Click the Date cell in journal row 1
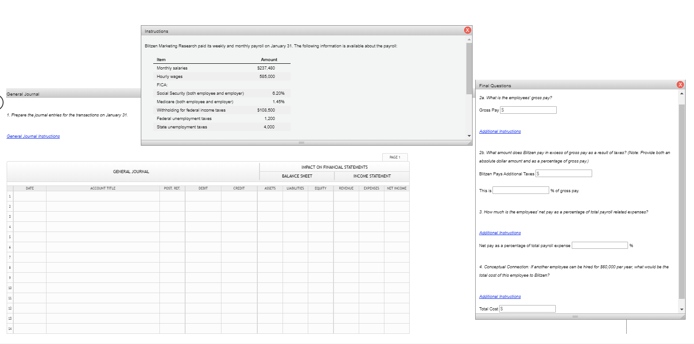The width and height of the screenshot is (694, 344). (x=30, y=196)
